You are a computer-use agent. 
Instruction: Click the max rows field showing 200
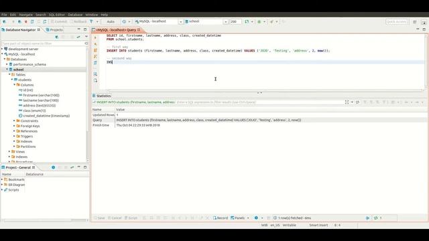coord(235,21)
